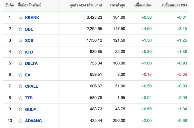194x128 pixels.
Task: Click the star icon next to ADVANC
Action: [20, 121]
